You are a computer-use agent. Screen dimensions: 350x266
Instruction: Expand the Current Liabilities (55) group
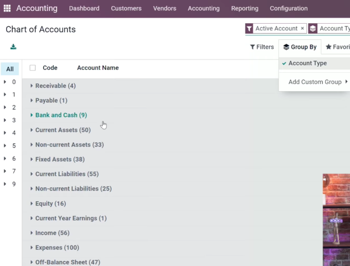(67, 174)
